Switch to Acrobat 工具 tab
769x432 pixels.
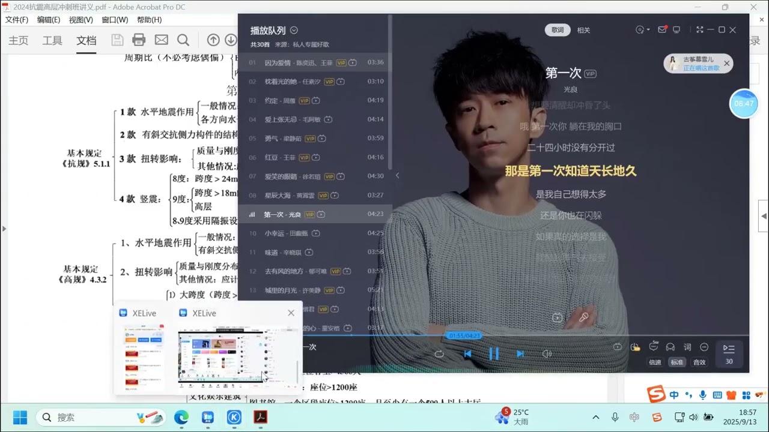(52, 41)
